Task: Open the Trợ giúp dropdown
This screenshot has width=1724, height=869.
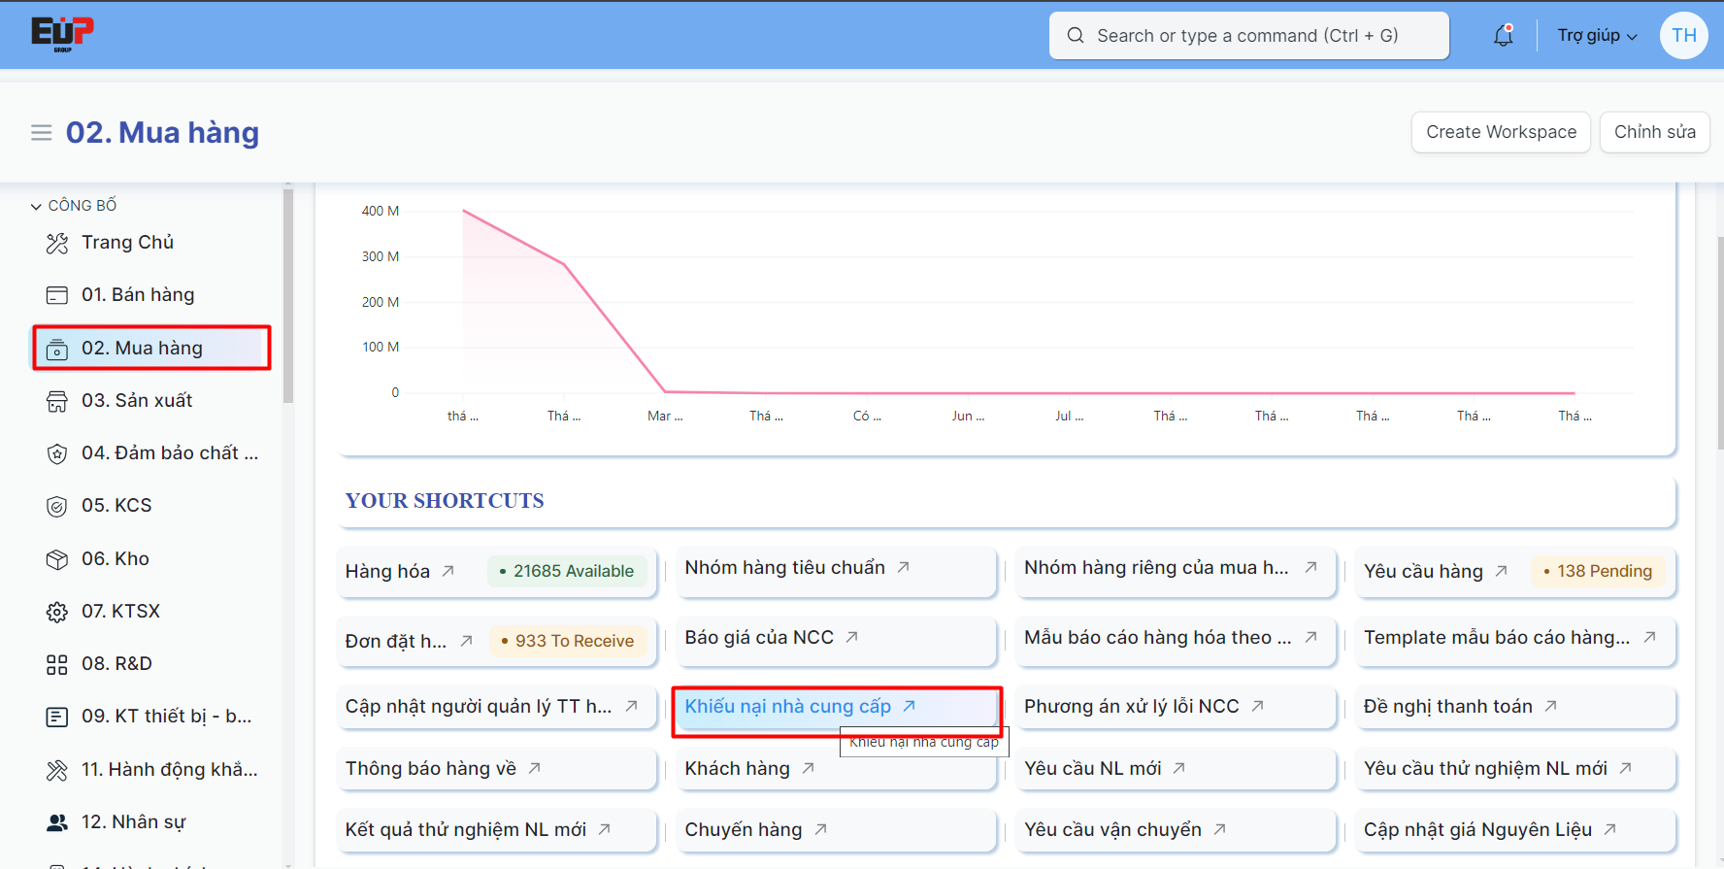Action: click(1596, 36)
